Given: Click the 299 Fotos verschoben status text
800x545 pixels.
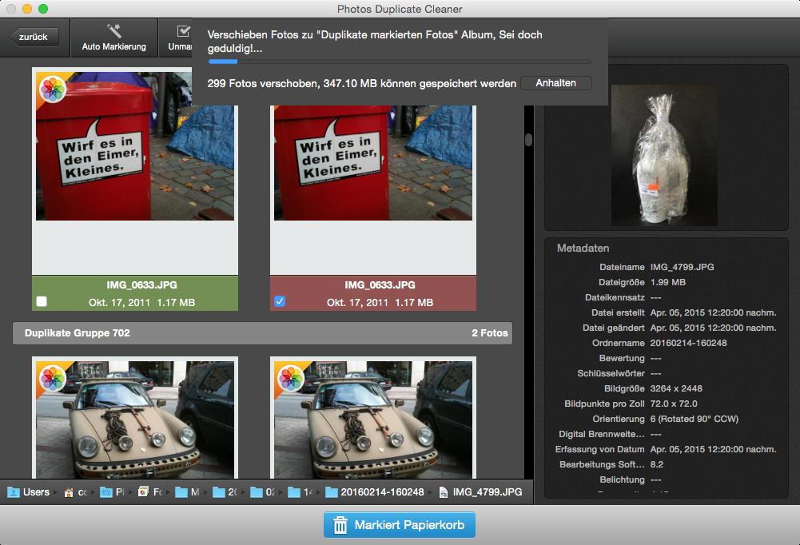Looking at the screenshot, I should 362,83.
